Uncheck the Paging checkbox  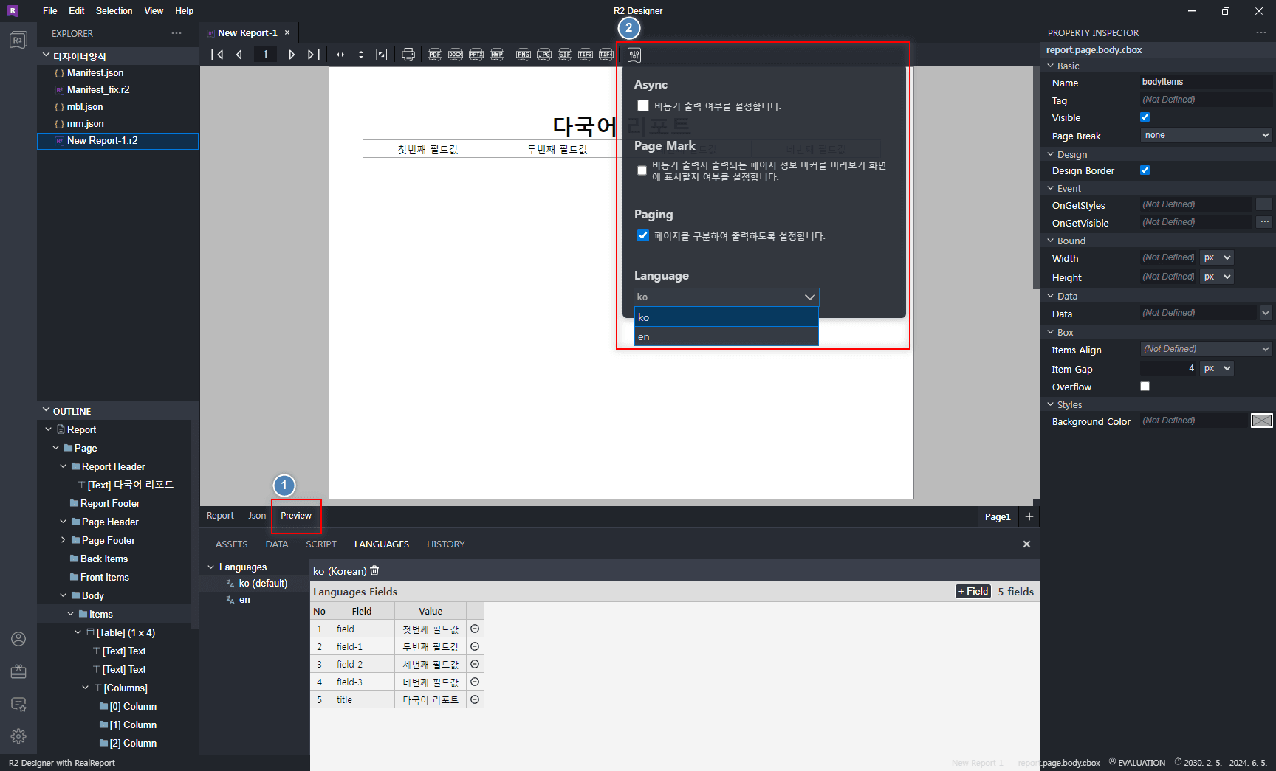coord(643,235)
